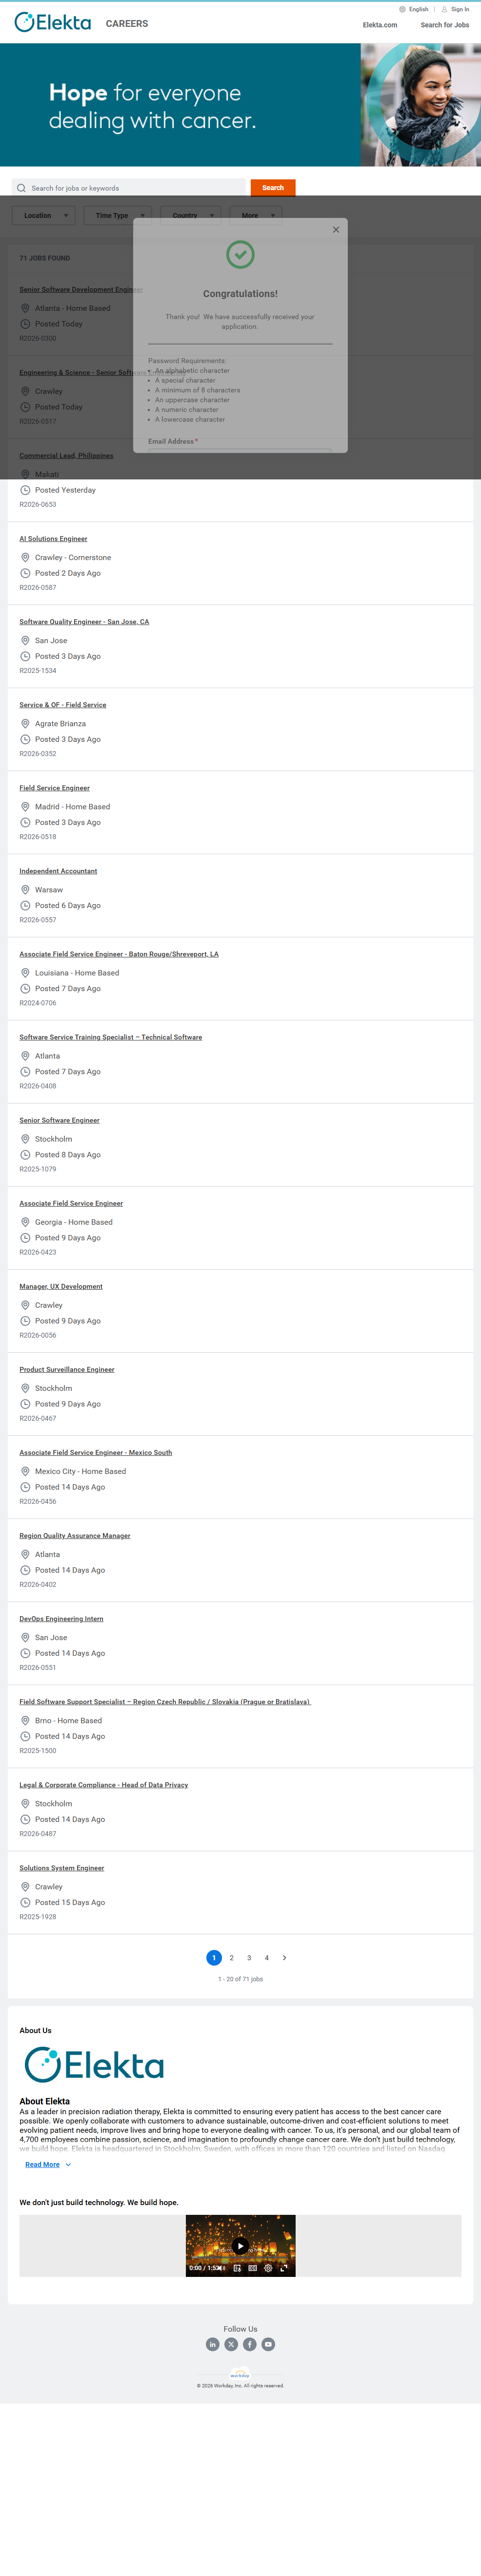Expand the Location filter dropdown

coord(43,216)
